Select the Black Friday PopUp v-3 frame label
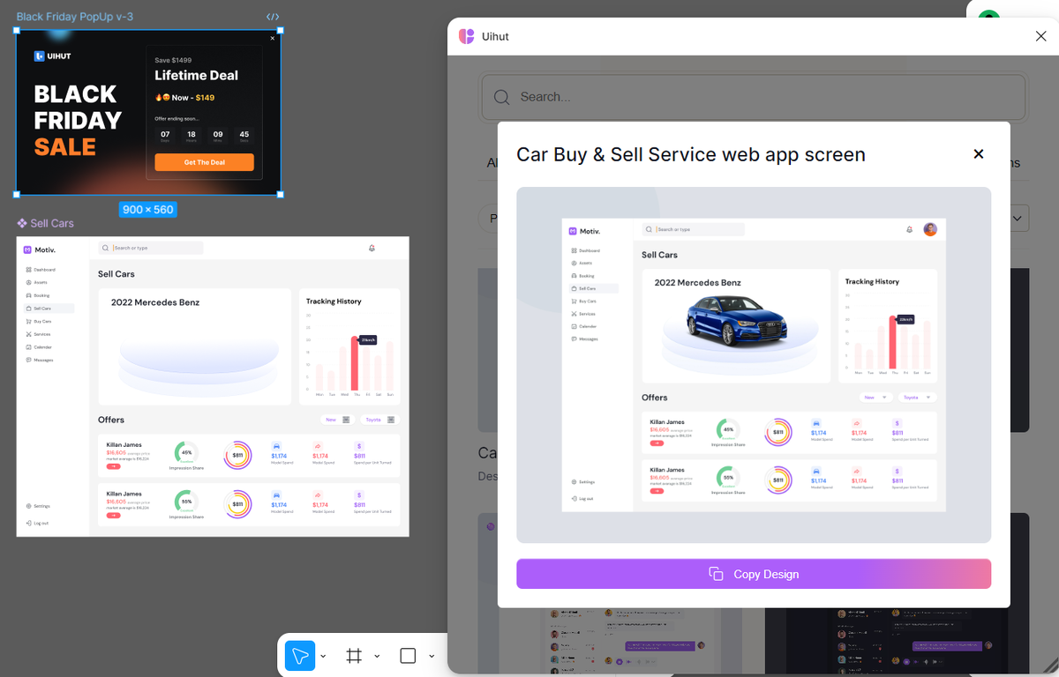 point(74,17)
